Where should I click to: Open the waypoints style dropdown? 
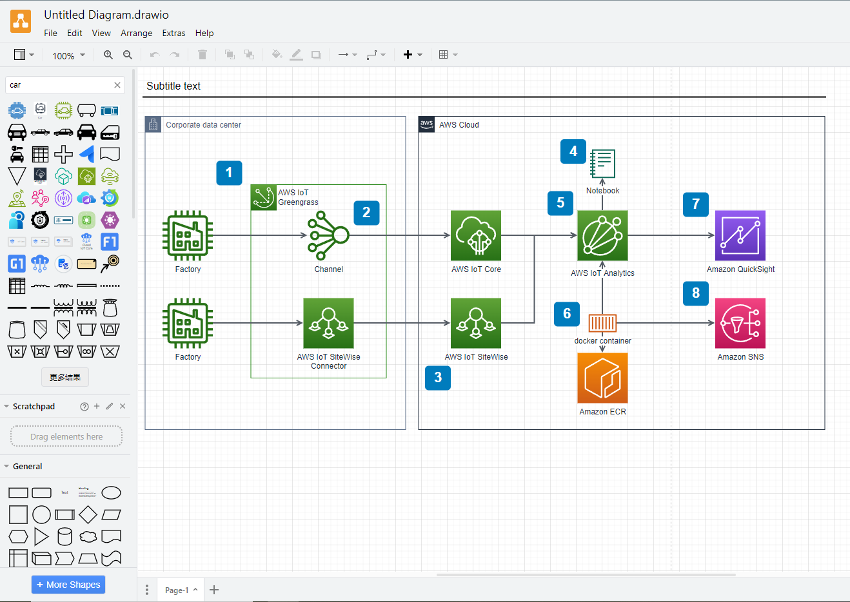pyautogui.click(x=376, y=55)
